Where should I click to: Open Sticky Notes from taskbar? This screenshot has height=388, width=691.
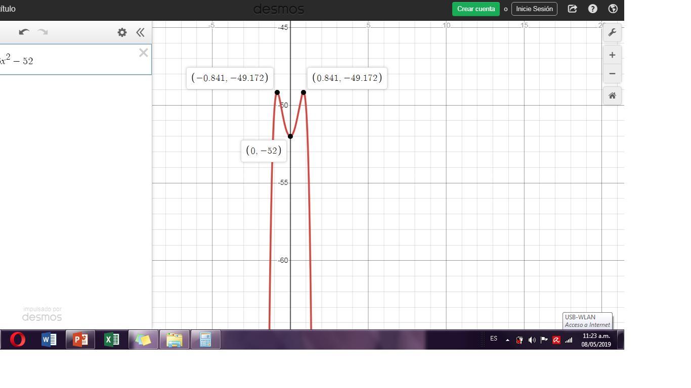click(x=143, y=339)
